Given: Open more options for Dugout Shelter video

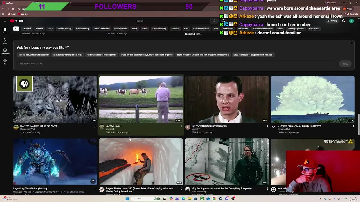Looking at the screenshot, I should pyautogui.click(x=181, y=189).
